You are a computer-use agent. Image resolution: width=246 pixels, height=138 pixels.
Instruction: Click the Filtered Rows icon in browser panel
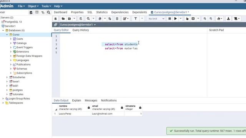[x=43, y=12]
